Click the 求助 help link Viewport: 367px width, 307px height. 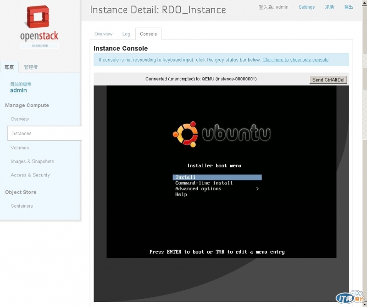tap(329, 7)
